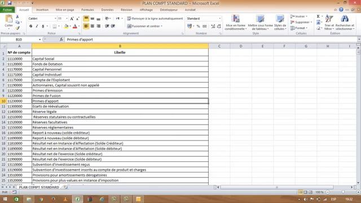
Task: Toggle bold formatting (G)
Action: 31,27
